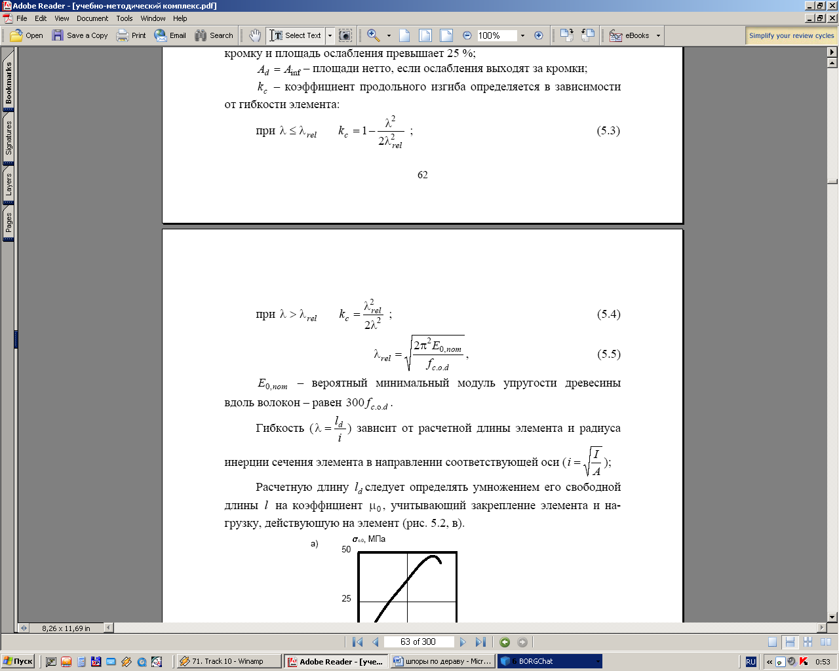Click Save a Copy in the toolbar
The width and height of the screenshot is (839, 671).
point(80,35)
